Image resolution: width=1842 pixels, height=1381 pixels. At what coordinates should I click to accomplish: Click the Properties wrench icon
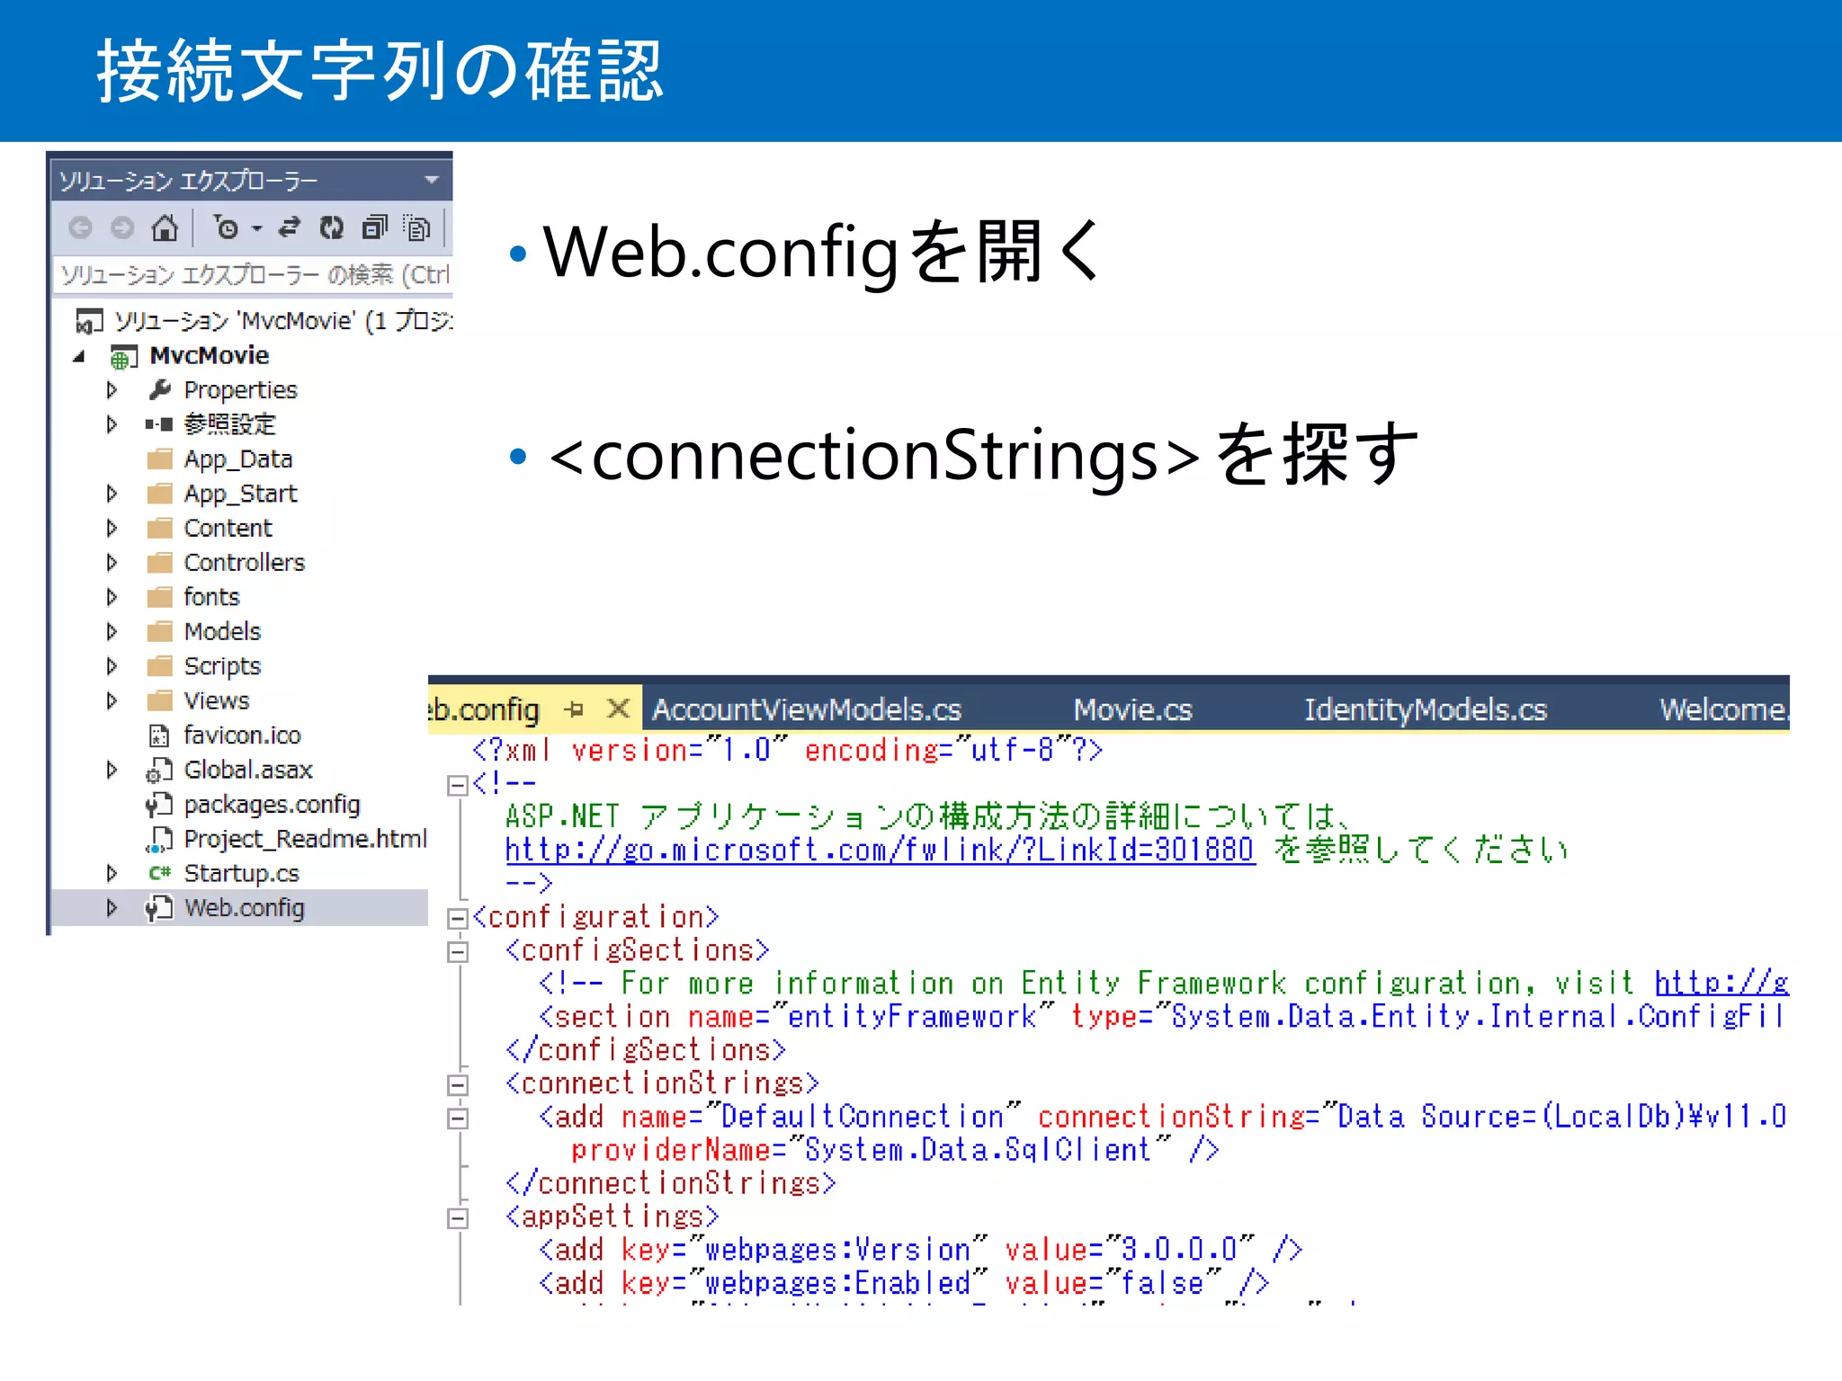(160, 390)
